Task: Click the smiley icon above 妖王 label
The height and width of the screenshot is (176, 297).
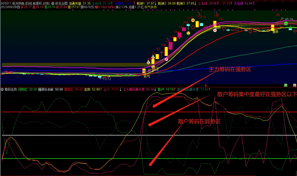Action: pyautogui.click(x=153, y=67)
